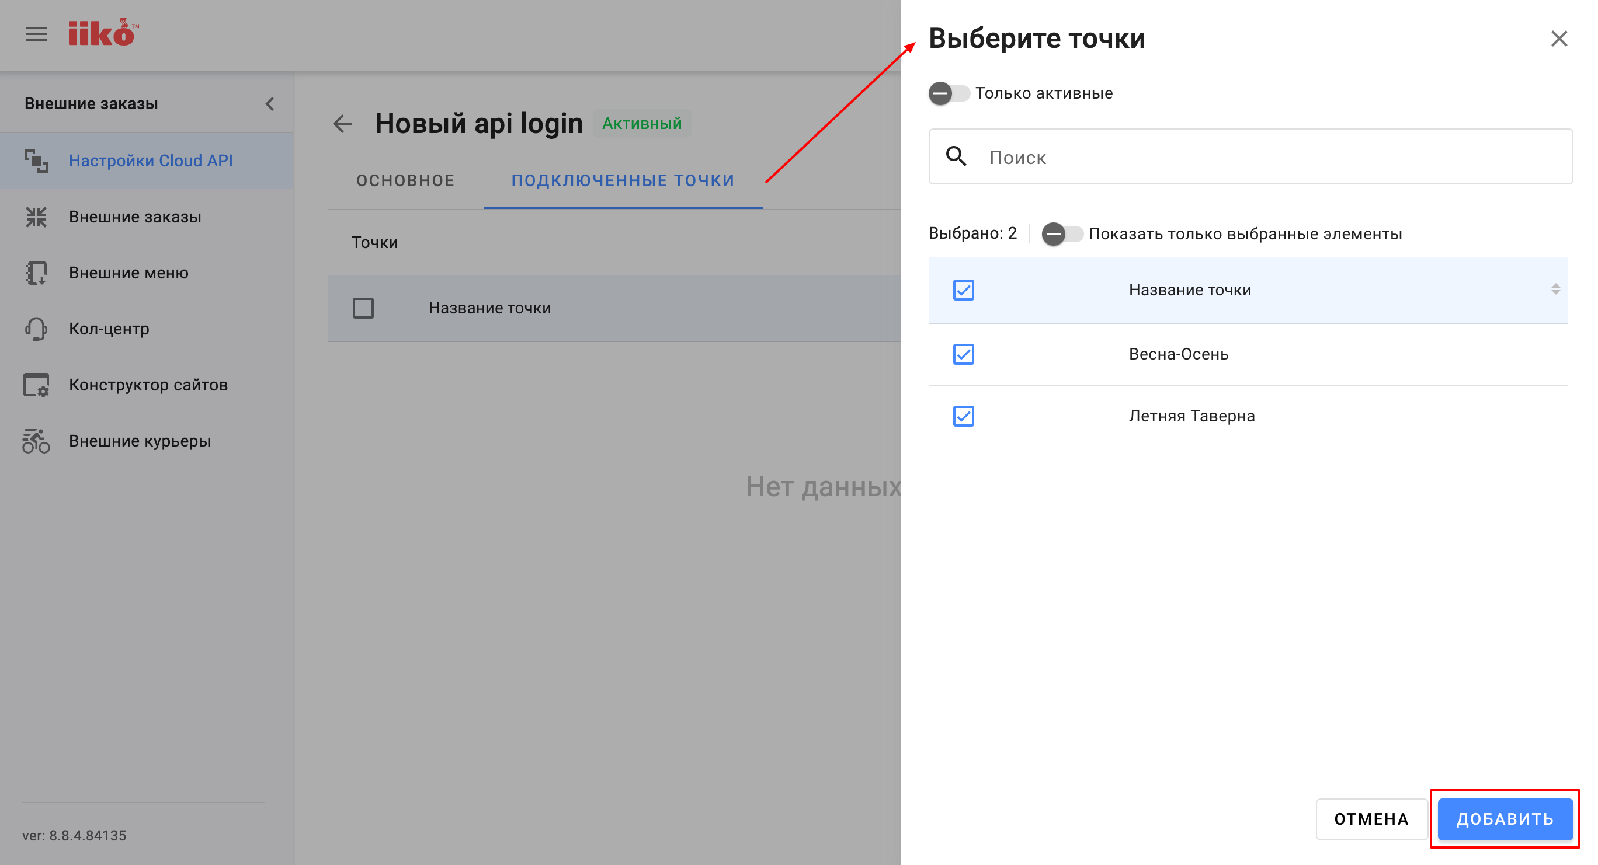Click the external couriers bicycle icon
1598x865 pixels.
pos(36,441)
